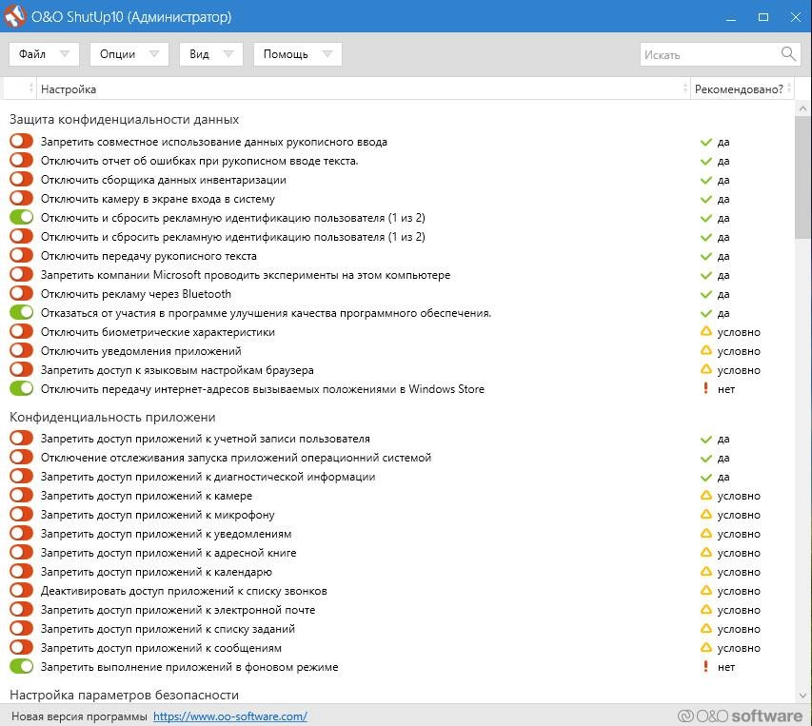Click the O&O ShutUp10 logo in title bar

pos(15,16)
